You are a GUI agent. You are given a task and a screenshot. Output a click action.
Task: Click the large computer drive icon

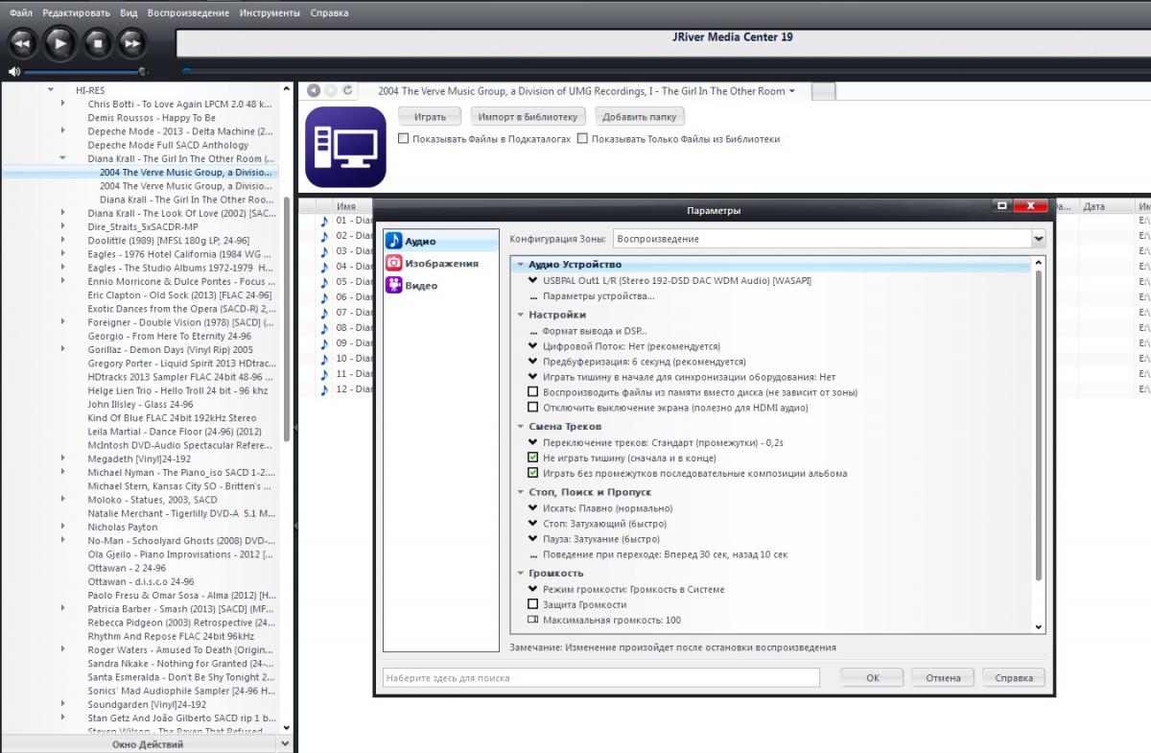(x=345, y=147)
